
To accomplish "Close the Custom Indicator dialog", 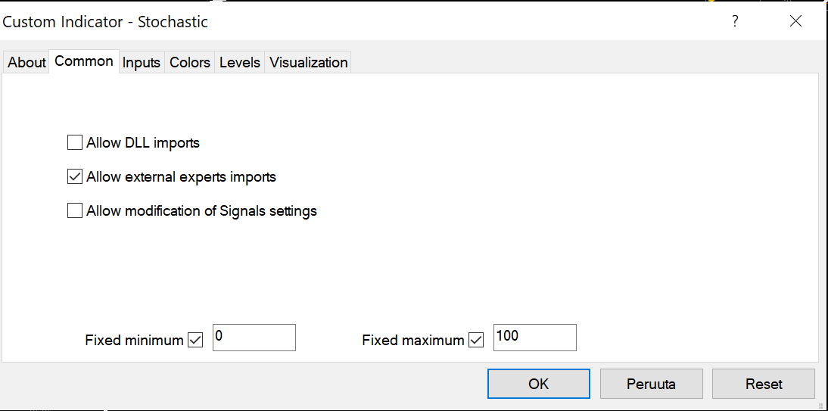I will tap(795, 21).
